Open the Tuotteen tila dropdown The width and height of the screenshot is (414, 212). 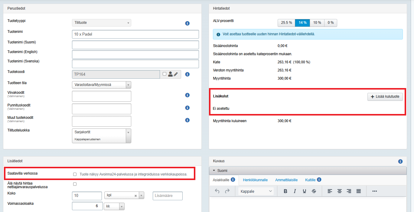[x=101, y=85]
